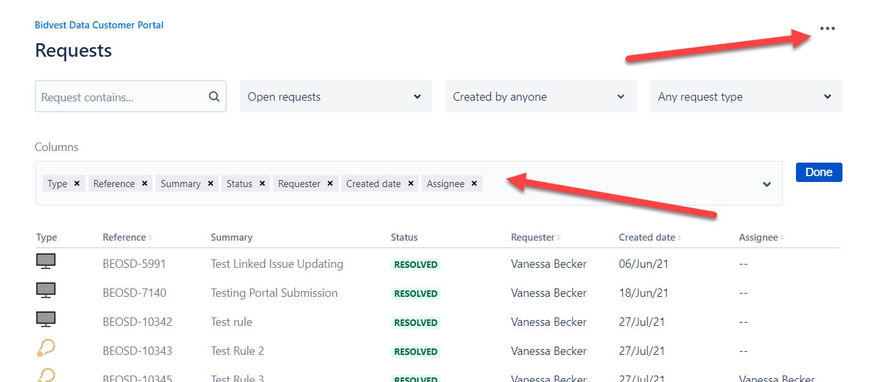The height and width of the screenshot is (382, 878).
Task: Remove the Reference column tag
Action: [x=145, y=183]
